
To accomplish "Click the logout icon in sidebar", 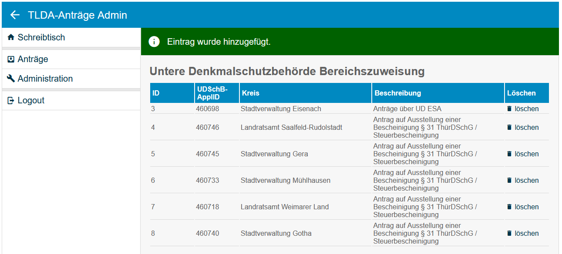I will 11,101.
